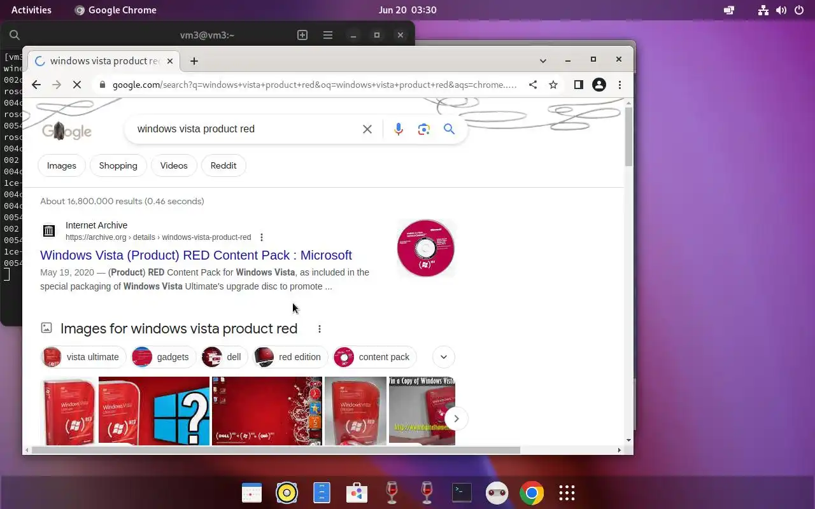Go back to the previous page in Chrome
This screenshot has width=815, height=509.
point(36,85)
